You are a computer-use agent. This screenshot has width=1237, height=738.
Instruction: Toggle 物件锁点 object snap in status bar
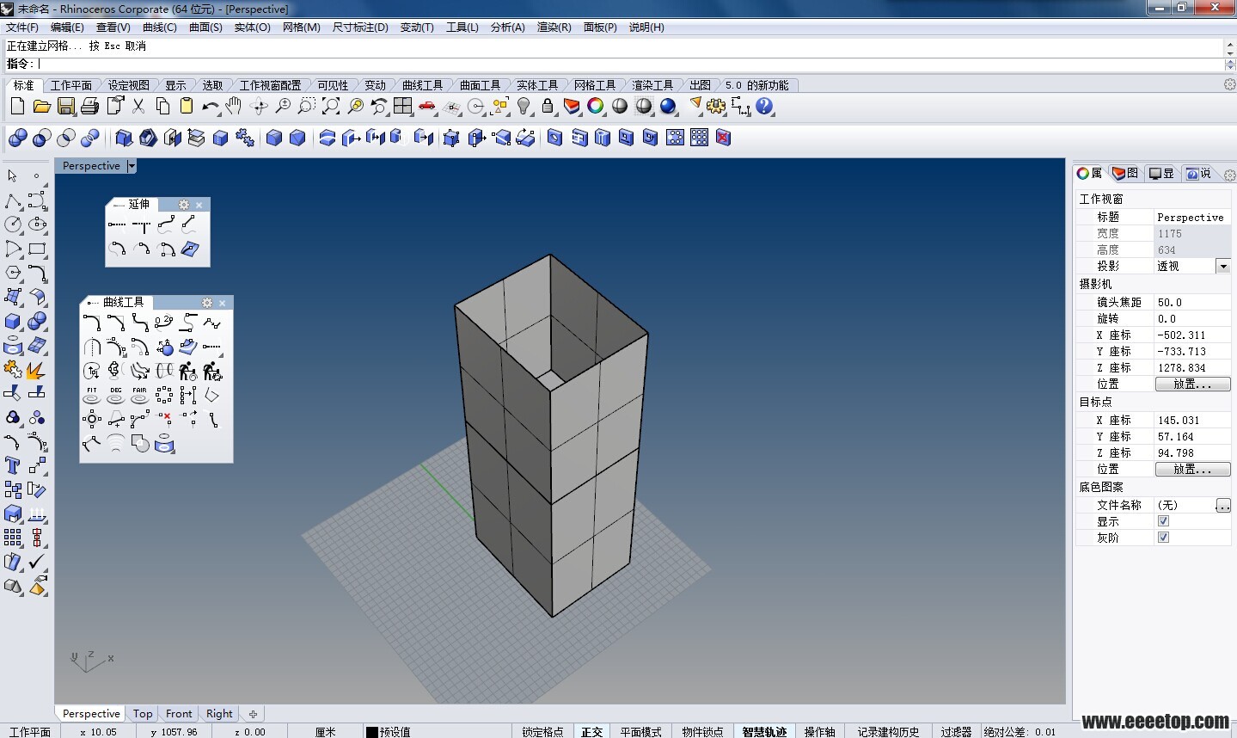702,731
